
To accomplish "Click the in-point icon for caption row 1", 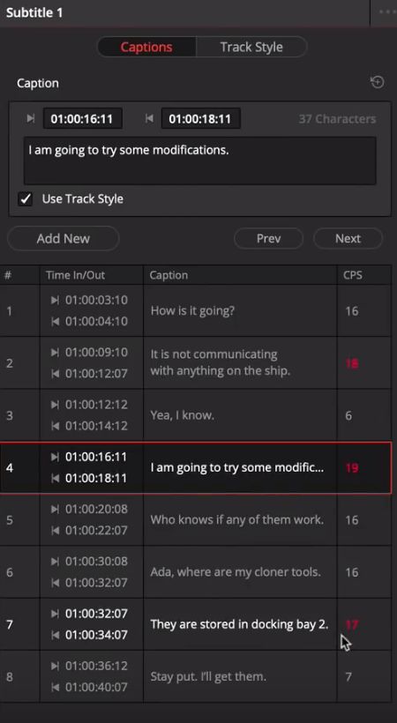I will point(55,300).
